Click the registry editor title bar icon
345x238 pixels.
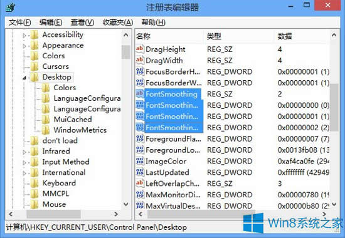coord(10,7)
